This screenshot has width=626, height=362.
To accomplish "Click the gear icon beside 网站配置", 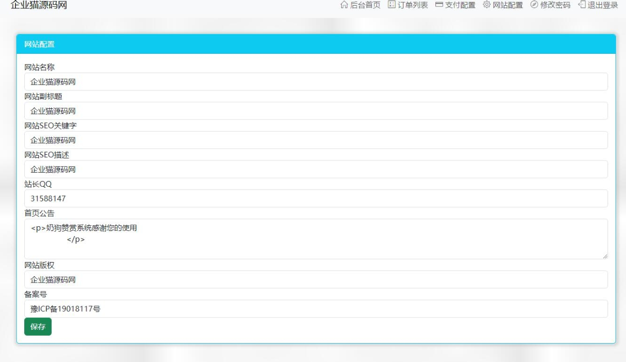I will 486,5.
